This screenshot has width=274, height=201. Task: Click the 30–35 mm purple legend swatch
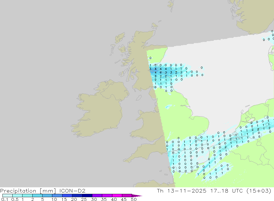(x=97, y=196)
